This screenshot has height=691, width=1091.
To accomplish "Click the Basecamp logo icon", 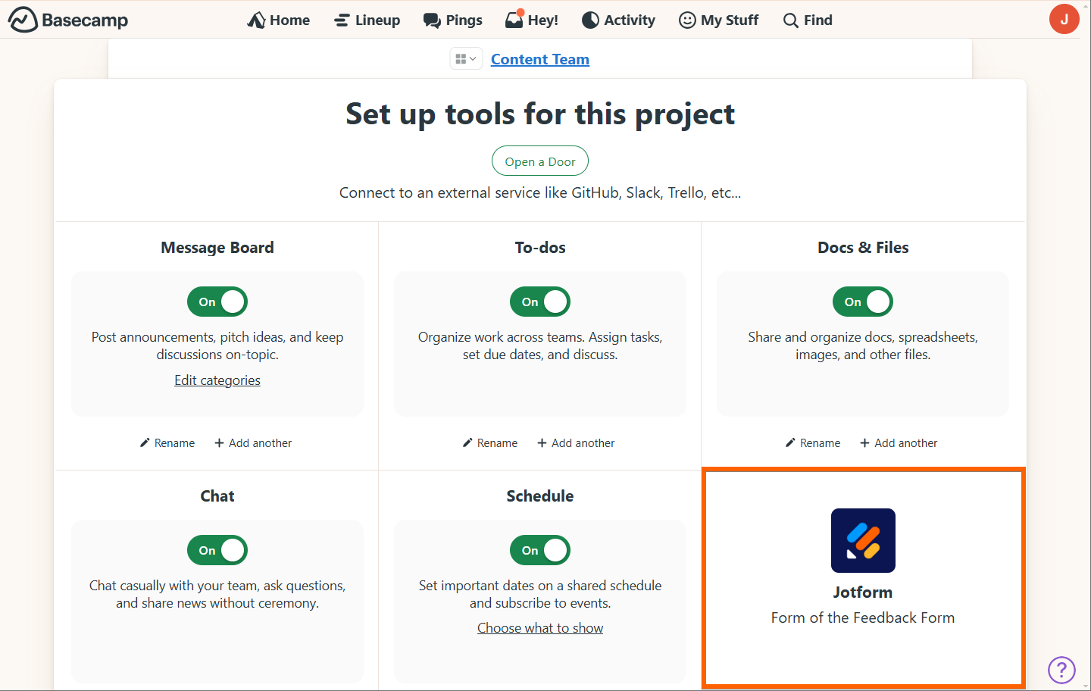I will click(x=23, y=20).
